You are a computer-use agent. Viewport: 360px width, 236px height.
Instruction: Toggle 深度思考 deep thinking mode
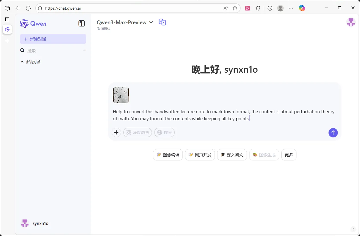[x=138, y=132]
